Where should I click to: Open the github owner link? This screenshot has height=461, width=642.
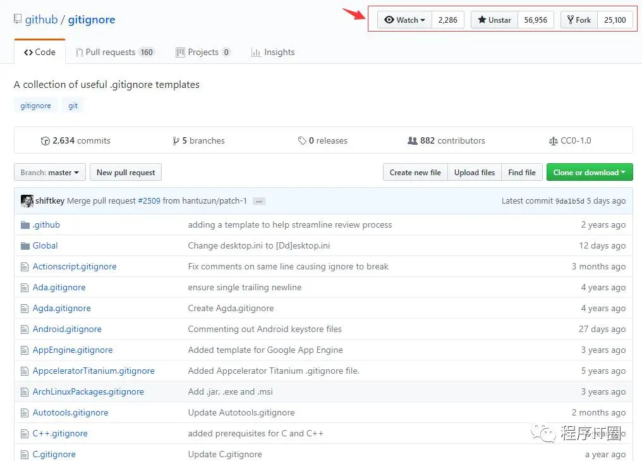[41, 19]
